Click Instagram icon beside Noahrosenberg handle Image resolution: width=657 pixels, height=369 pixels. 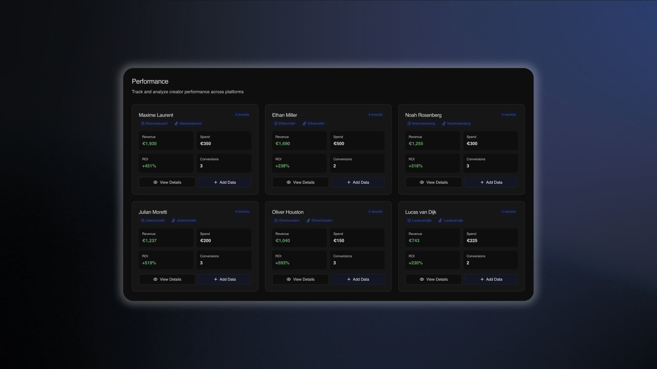(409, 123)
